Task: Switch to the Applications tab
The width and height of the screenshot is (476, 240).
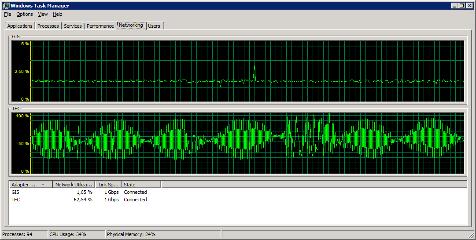Action: pyautogui.click(x=20, y=26)
